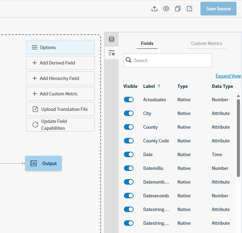Viewport: 242px width, 233px height.
Task: Toggle visibility of Datemillis field
Action: click(129, 168)
